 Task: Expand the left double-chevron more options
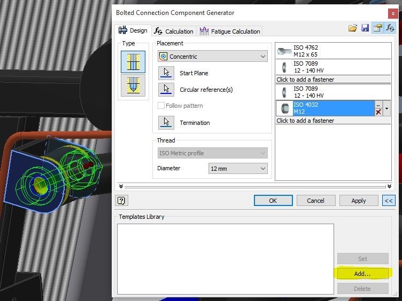pos(121,186)
